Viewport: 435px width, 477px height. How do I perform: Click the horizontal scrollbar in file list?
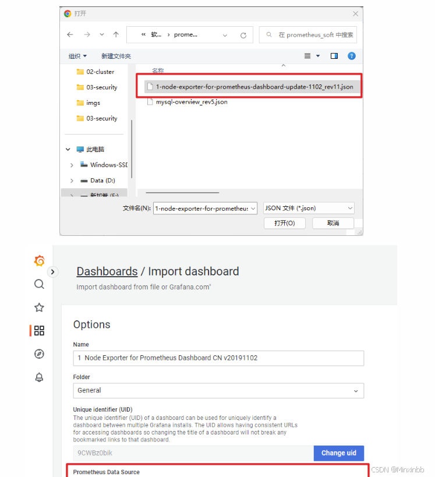pos(182,193)
